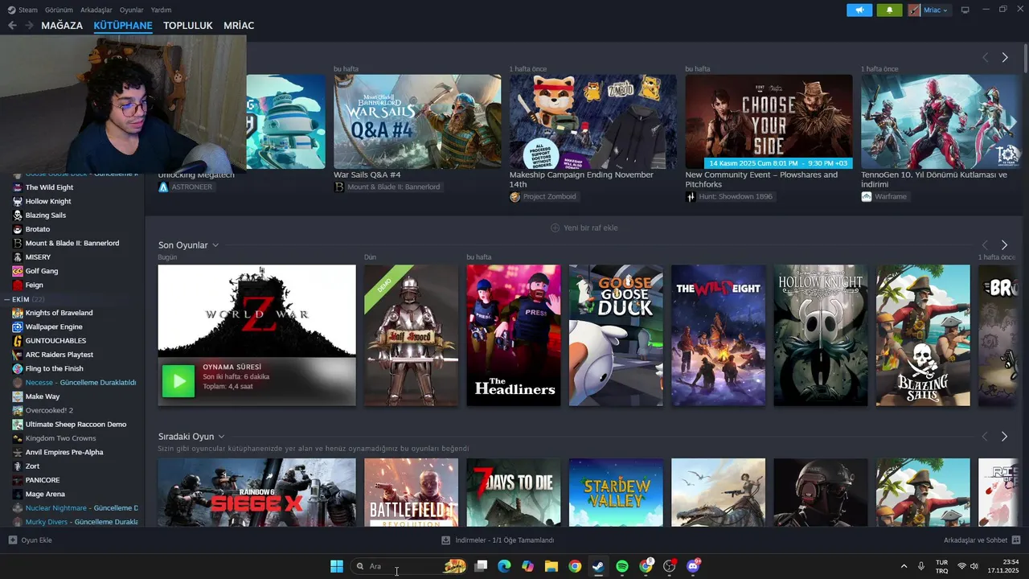This screenshot has width=1029, height=579.
Task: Go forward with the right arrow button
Action: 30,26
